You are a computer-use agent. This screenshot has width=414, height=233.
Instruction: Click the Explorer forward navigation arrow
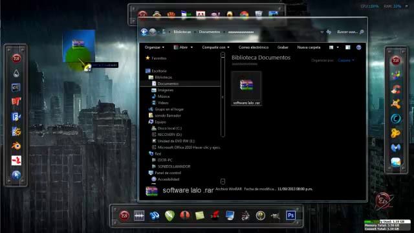153,32
